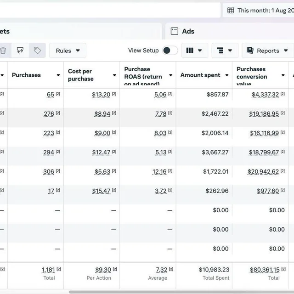This screenshot has height=294, width=294.
Task: Click amount spent $3,667.27
Action: pos(215,153)
